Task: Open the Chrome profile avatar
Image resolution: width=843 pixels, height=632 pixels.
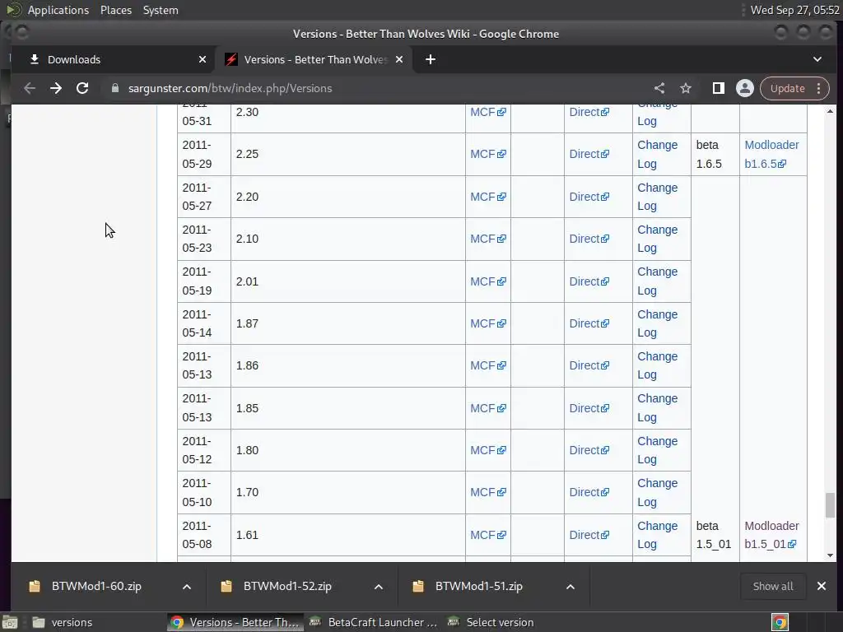Action: (x=744, y=88)
